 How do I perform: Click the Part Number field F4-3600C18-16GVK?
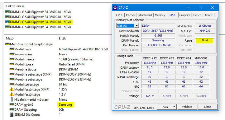(158, 45)
